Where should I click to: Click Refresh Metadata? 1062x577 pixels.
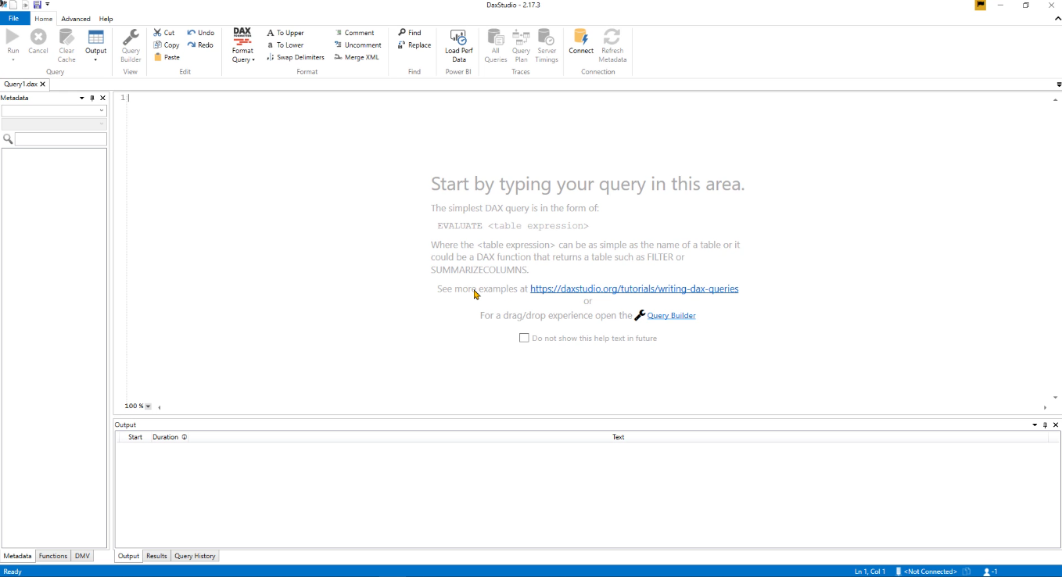[x=612, y=45]
